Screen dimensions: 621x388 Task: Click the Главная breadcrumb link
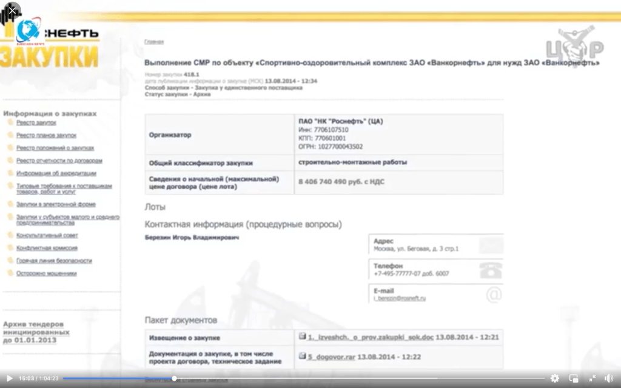154,42
